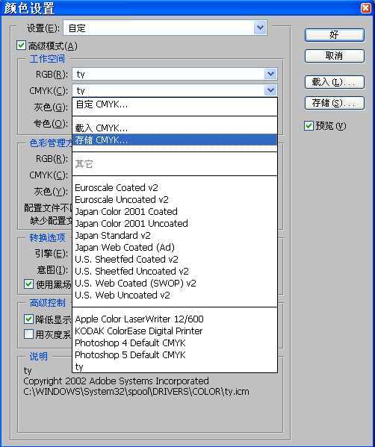
Task: Select U.S. Web Coated (SWOP) v2
Action: (x=175, y=284)
